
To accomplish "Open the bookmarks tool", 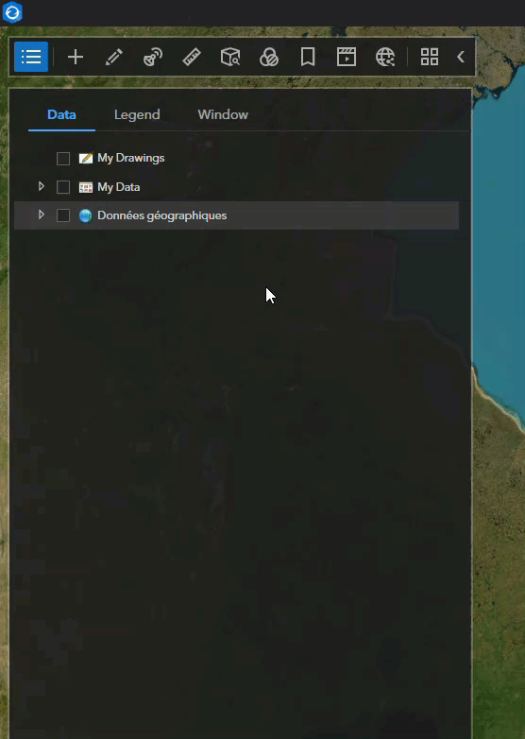I will [x=308, y=57].
